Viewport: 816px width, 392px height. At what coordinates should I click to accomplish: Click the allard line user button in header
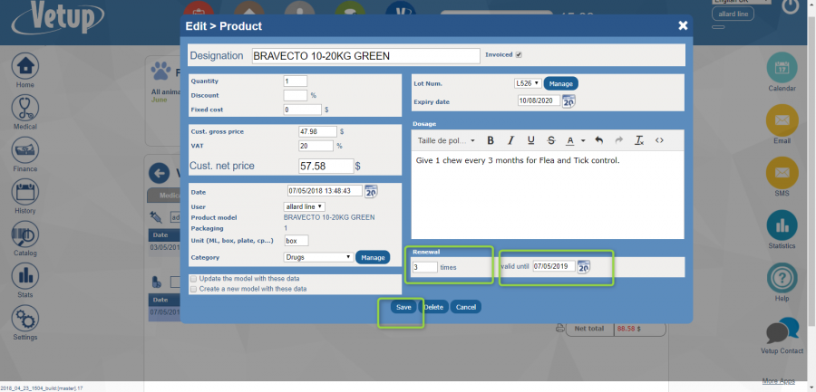pyautogui.click(x=733, y=14)
